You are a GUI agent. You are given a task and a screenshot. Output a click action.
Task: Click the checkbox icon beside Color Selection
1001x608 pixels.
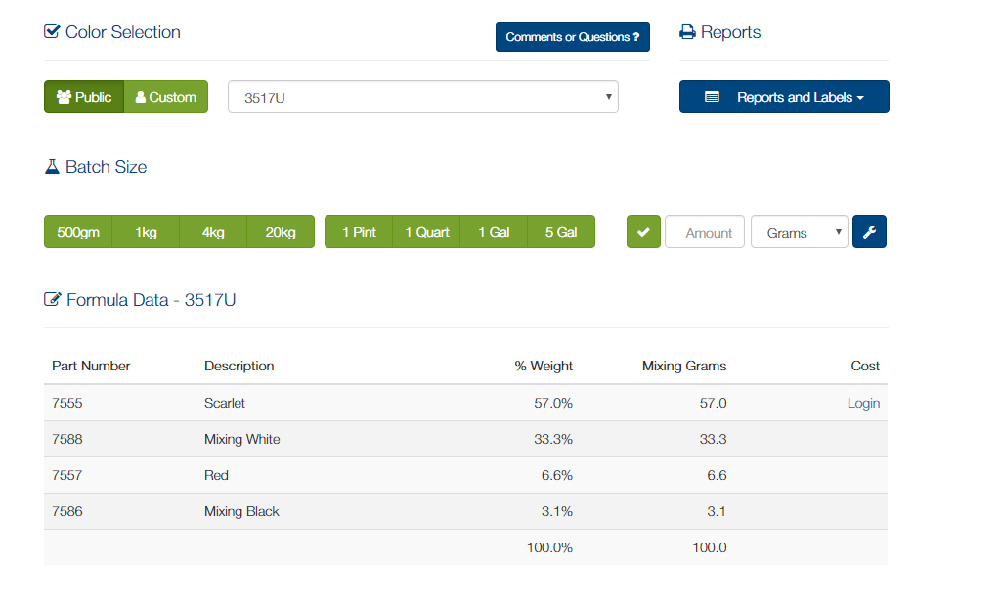(x=53, y=32)
